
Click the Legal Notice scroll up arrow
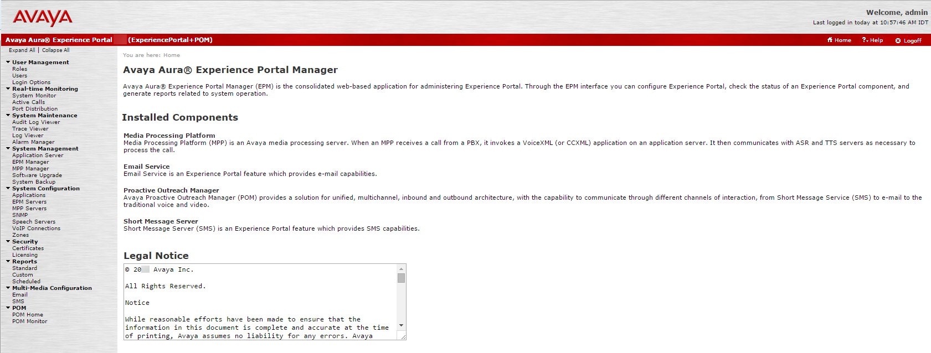[401, 268]
